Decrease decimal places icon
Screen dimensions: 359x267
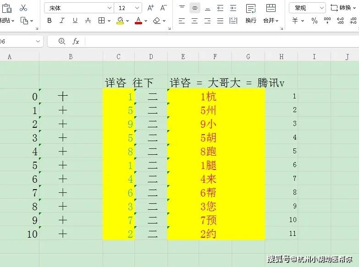353,21
